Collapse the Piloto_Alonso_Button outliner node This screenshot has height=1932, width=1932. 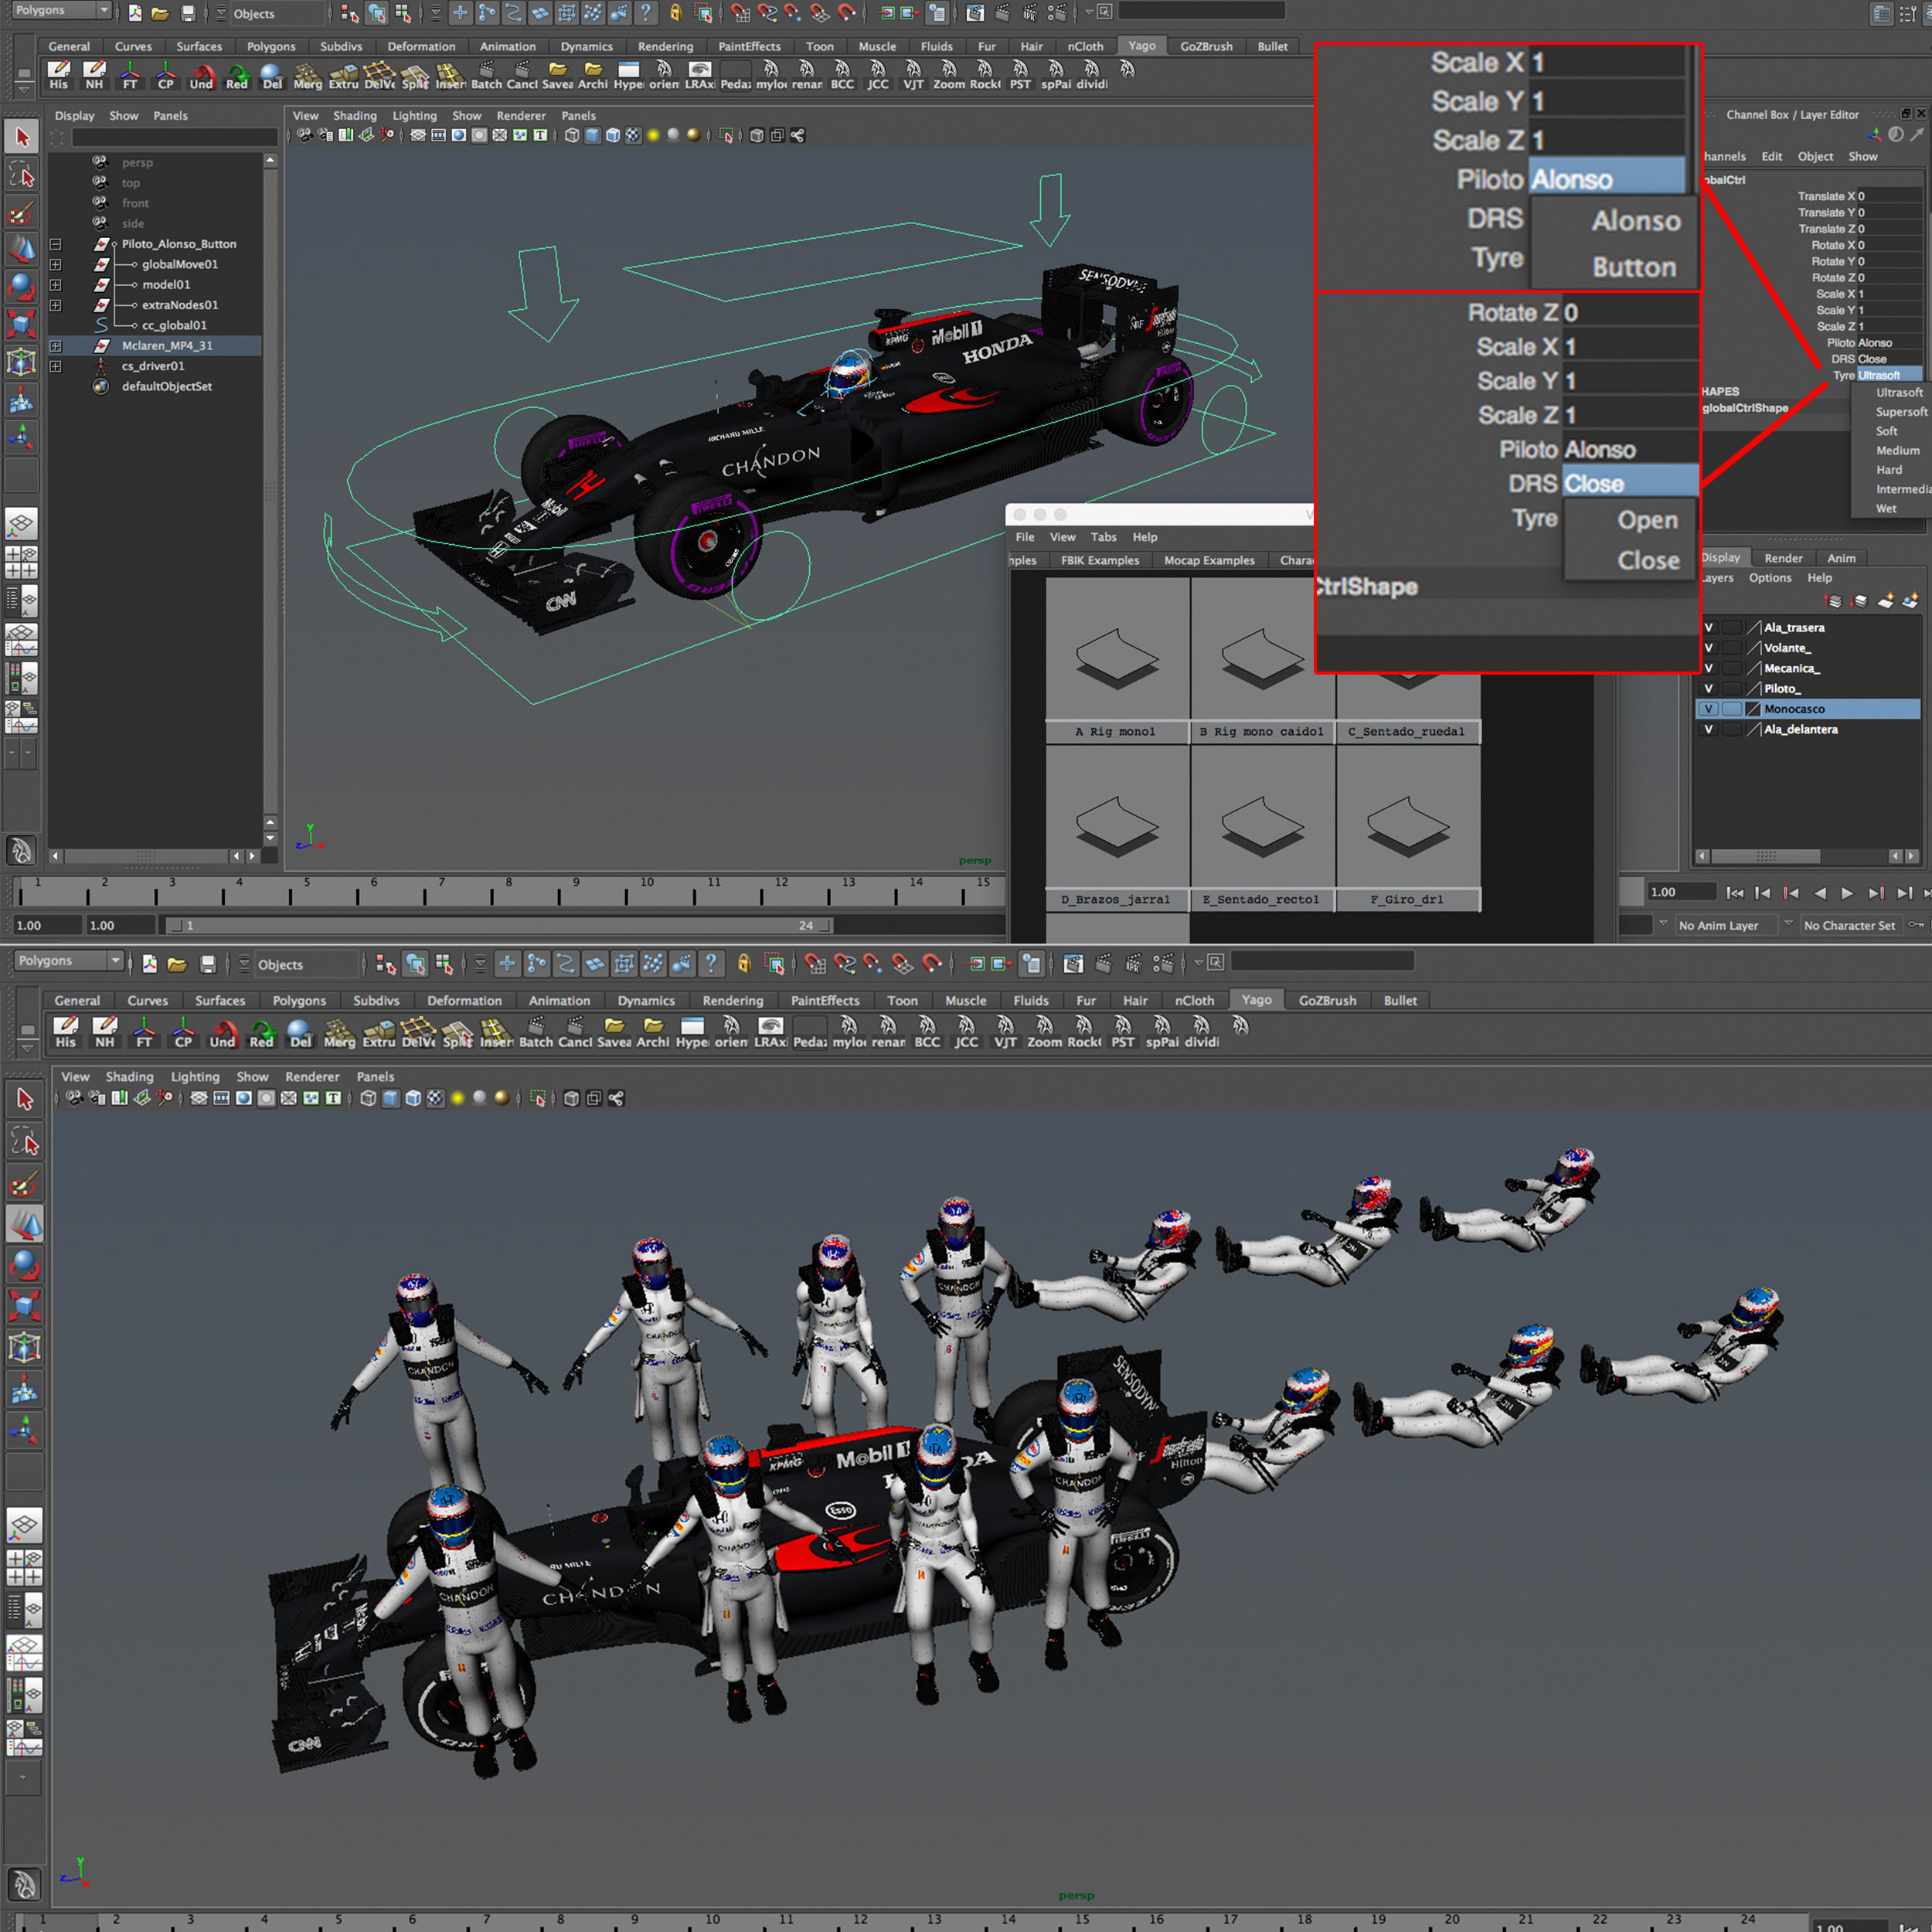(x=56, y=244)
